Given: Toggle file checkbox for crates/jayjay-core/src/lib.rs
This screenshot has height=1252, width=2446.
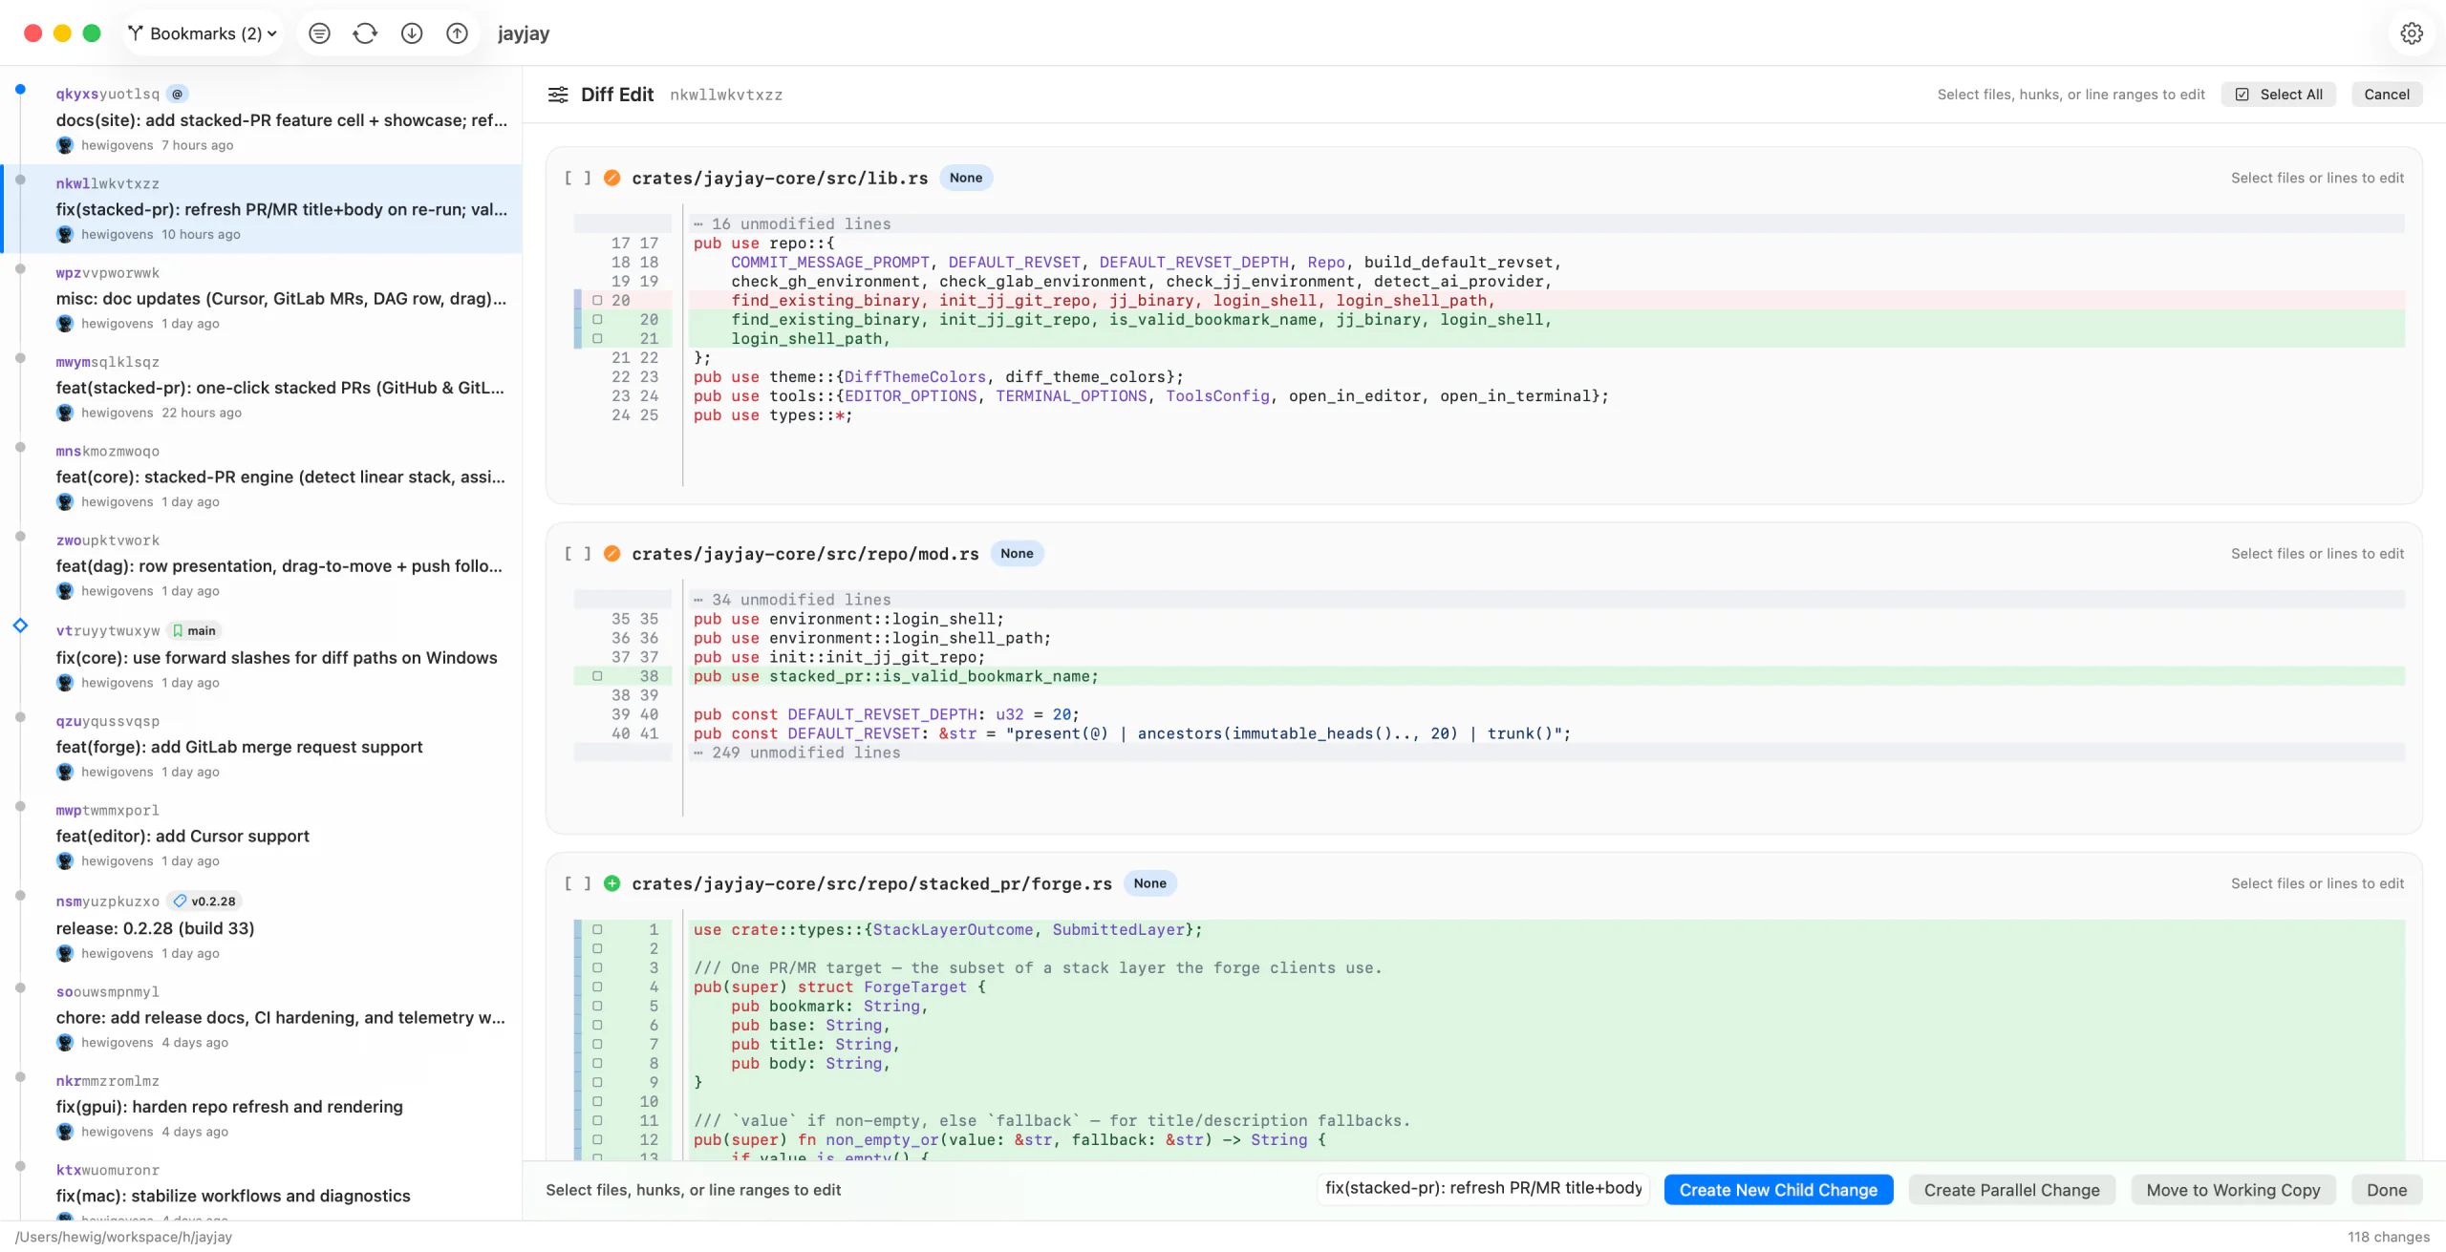Looking at the screenshot, I should [578, 178].
